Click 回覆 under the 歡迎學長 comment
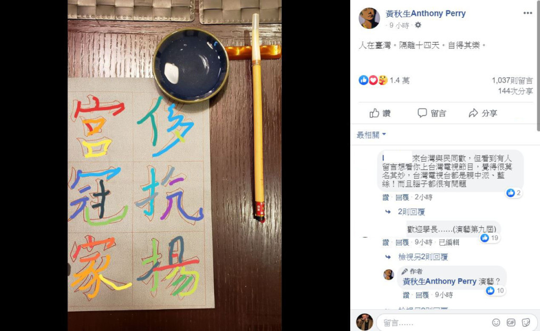The image size is (540, 331). coord(402,242)
